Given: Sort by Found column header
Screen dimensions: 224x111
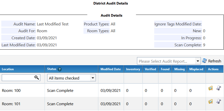Looking at the screenshot, I should coord(165,69).
